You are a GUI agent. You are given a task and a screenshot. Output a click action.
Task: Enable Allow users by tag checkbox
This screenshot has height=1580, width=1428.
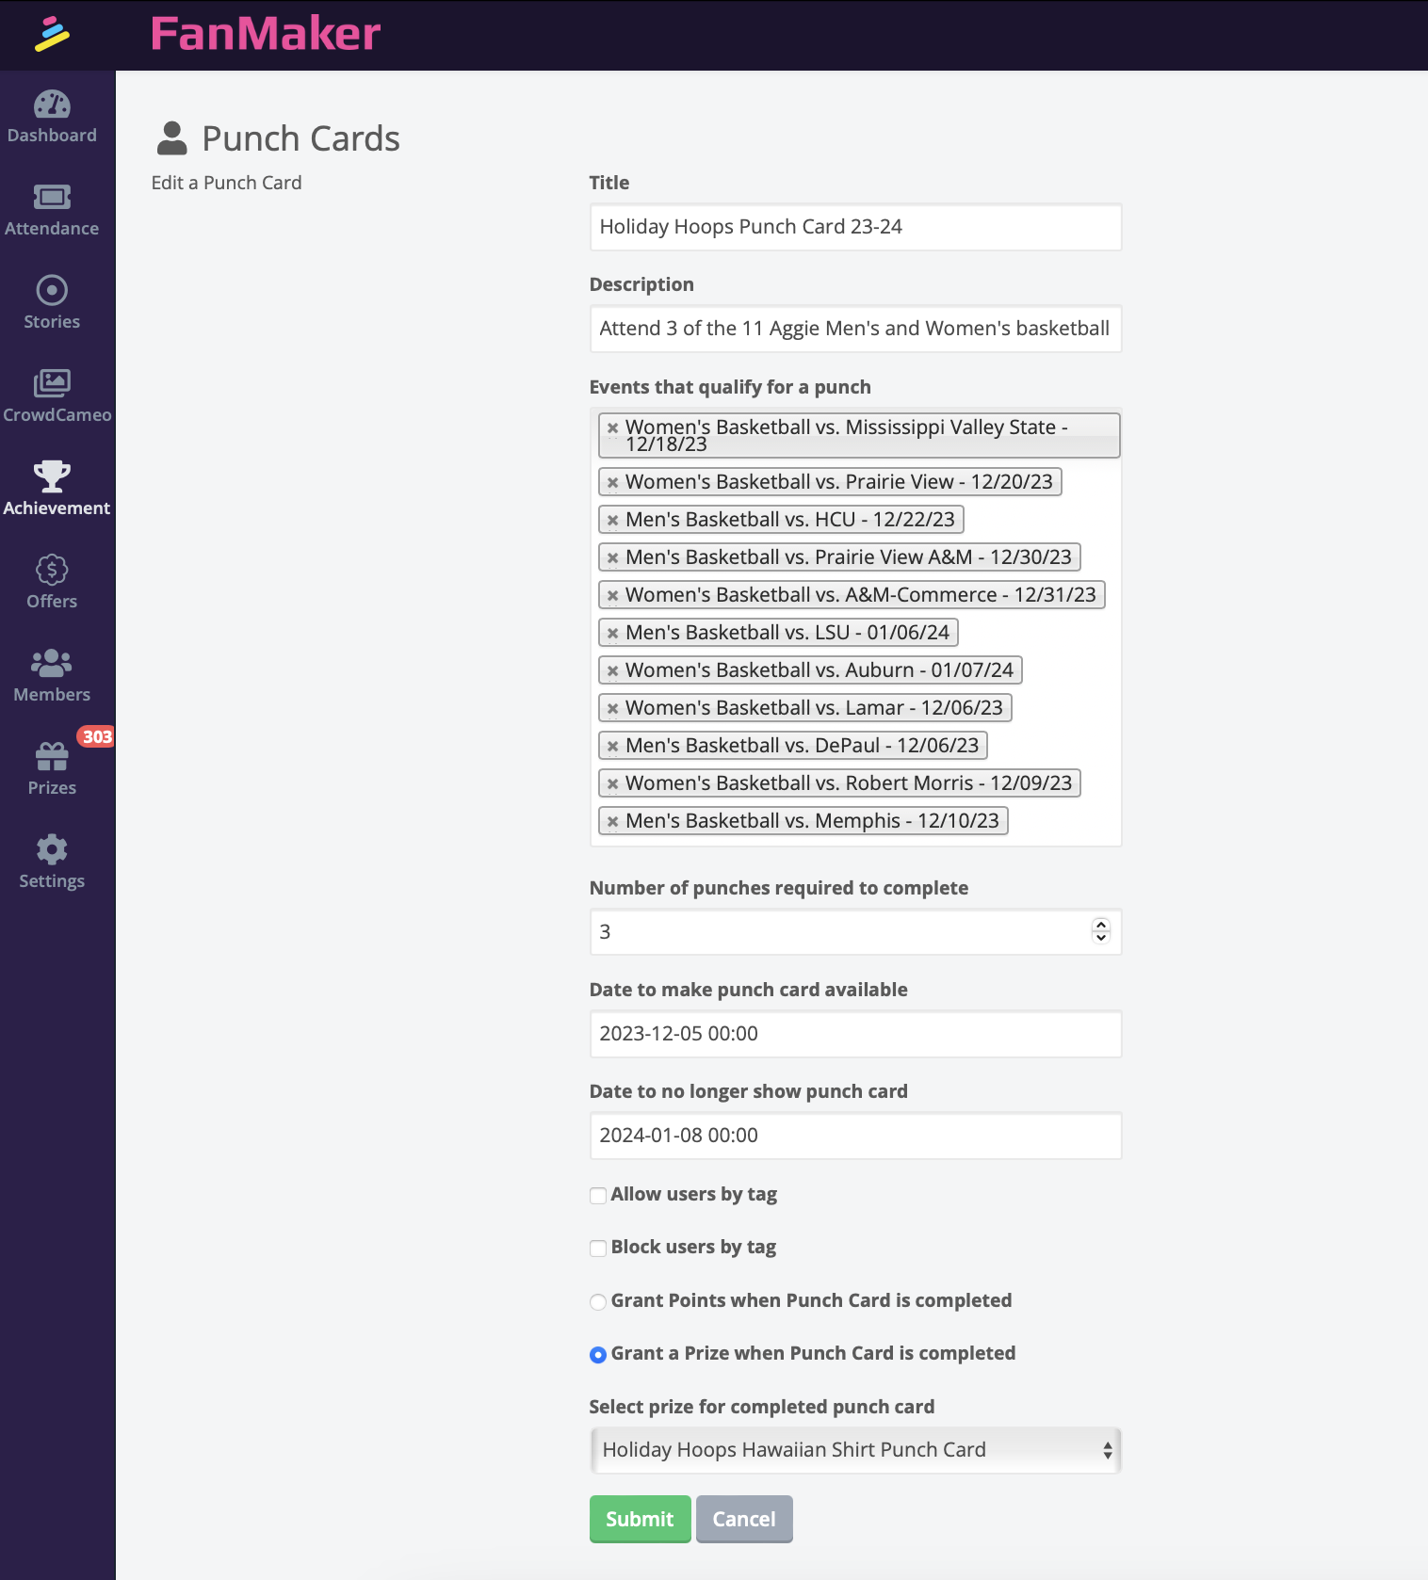[x=598, y=1196]
